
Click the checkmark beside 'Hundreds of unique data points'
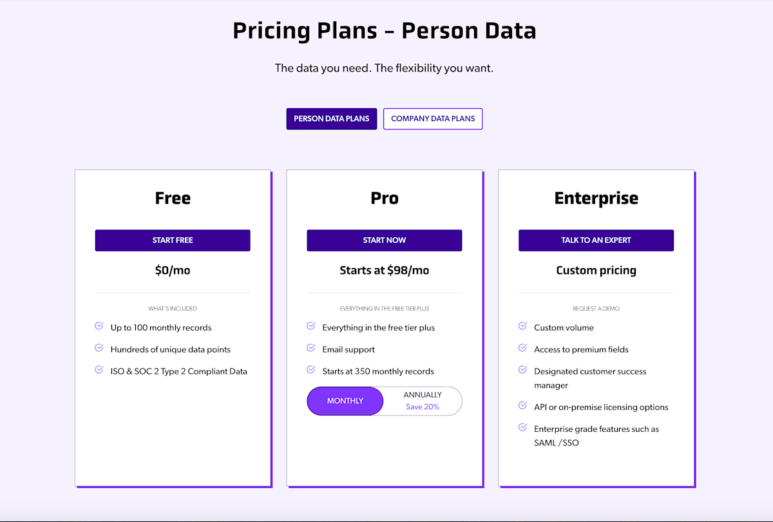(99, 348)
